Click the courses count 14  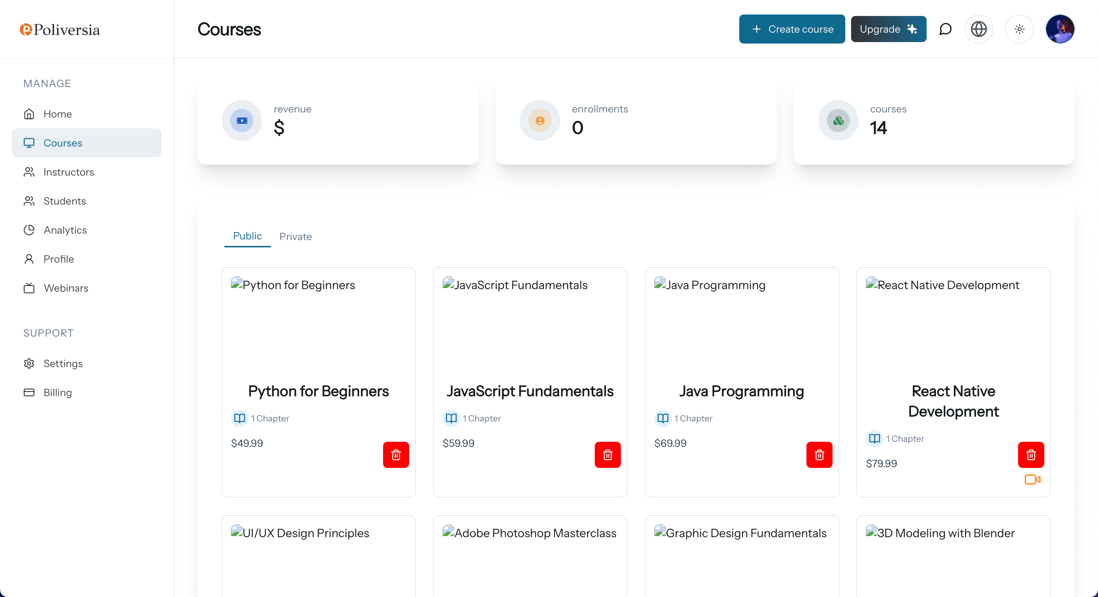[878, 128]
